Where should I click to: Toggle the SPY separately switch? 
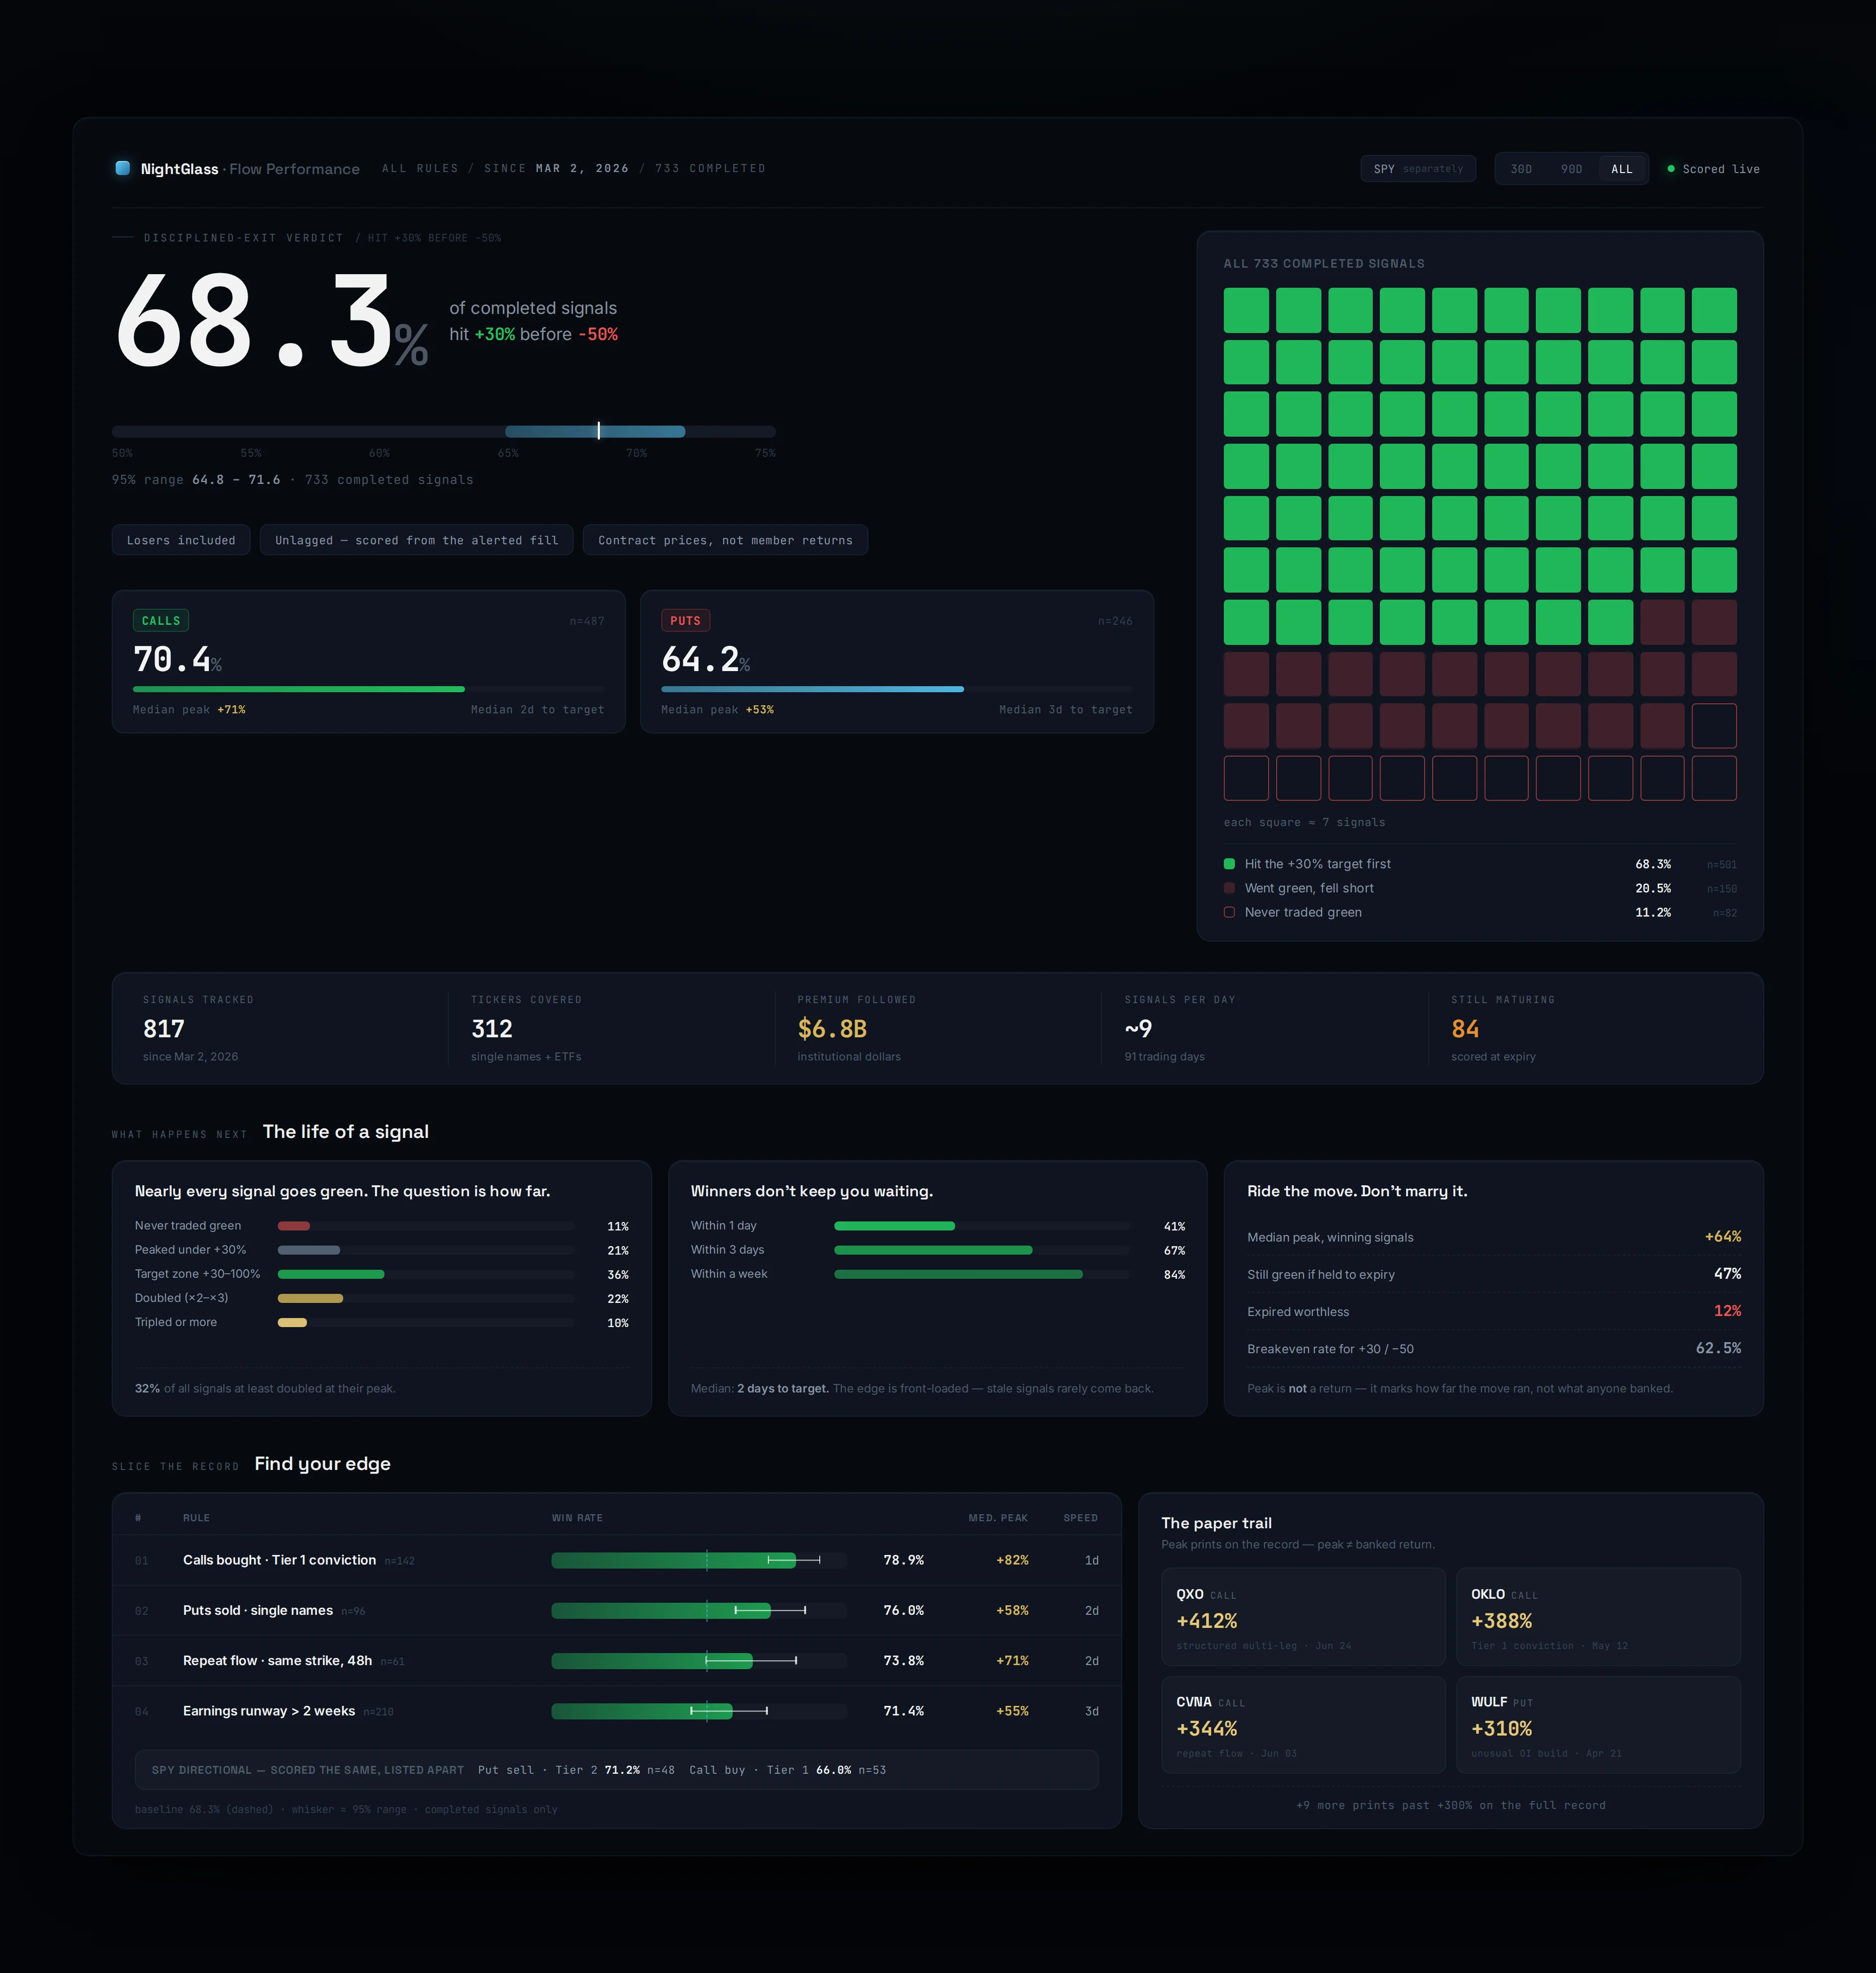tap(1417, 169)
